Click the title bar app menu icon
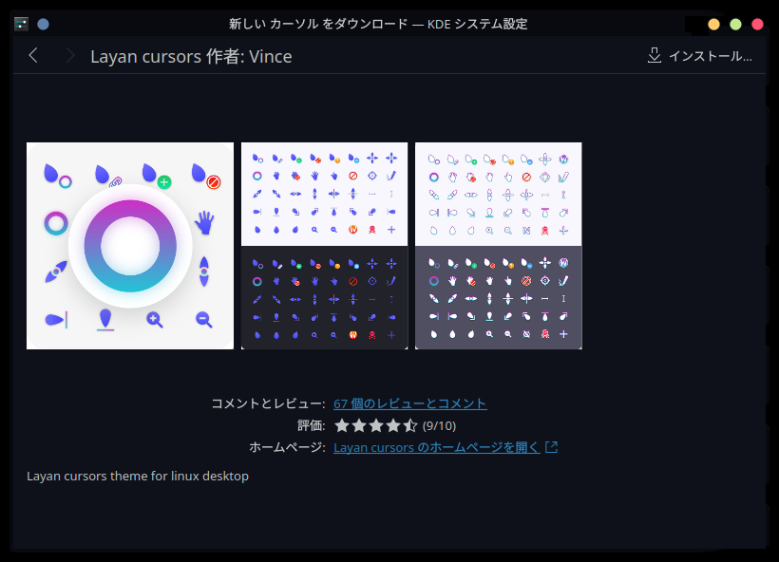Screen dimensions: 779x562 coord(21,24)
